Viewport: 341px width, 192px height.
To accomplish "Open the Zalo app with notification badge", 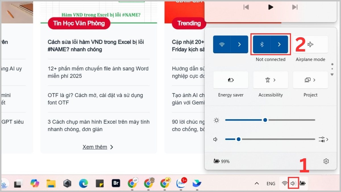I will tap(181, 183).
